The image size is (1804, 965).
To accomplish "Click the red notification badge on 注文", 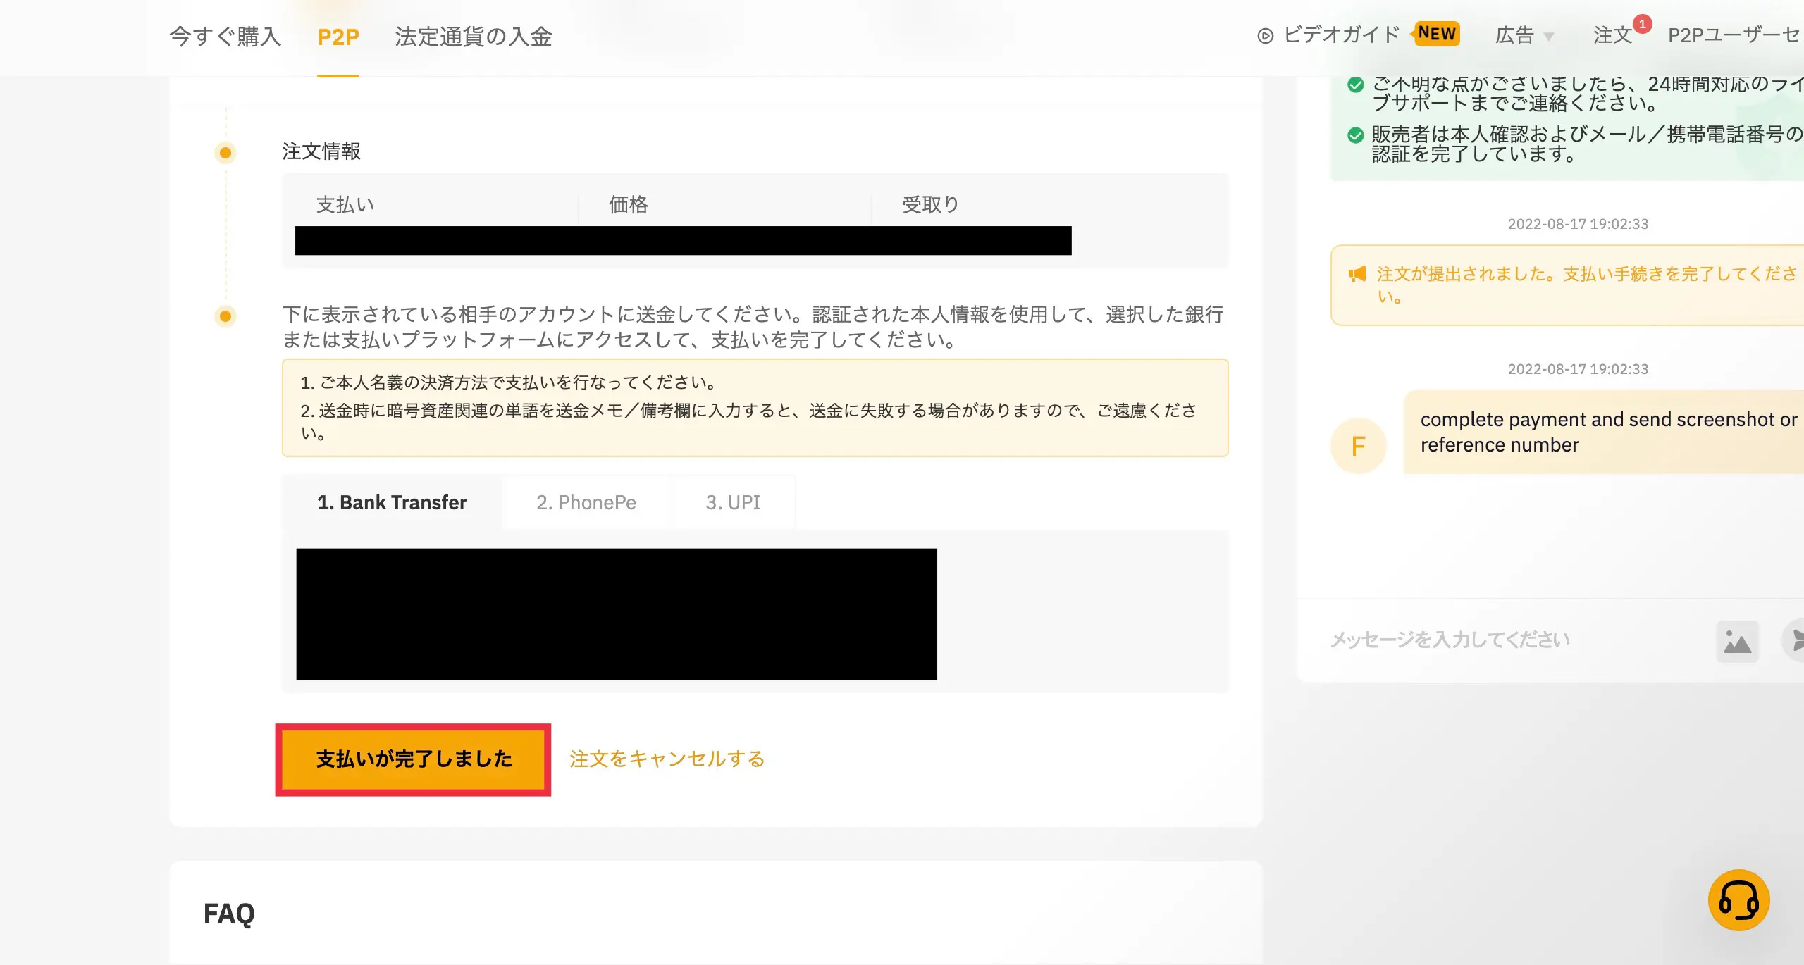I will point(1642,24).
